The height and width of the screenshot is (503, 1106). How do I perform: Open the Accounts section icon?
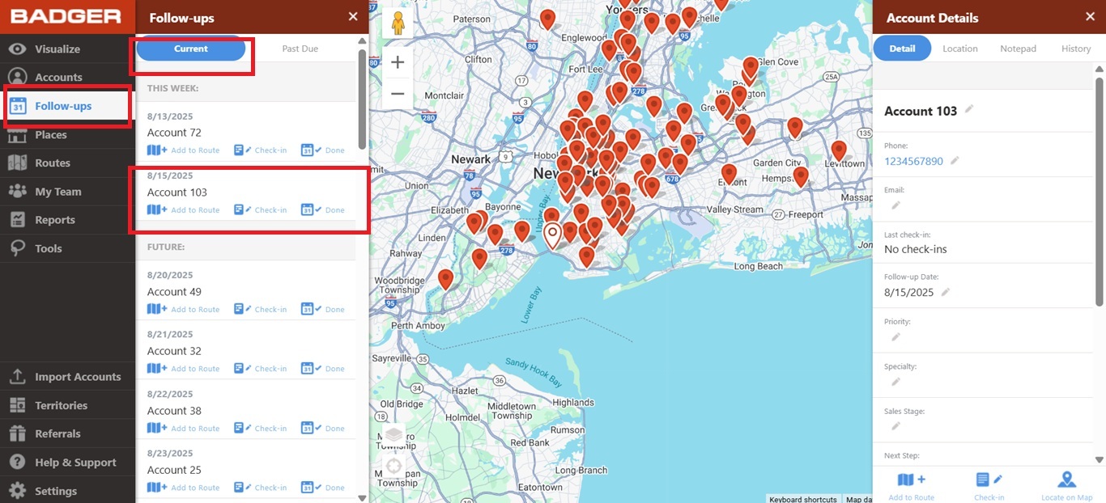[x=17, y=77]
